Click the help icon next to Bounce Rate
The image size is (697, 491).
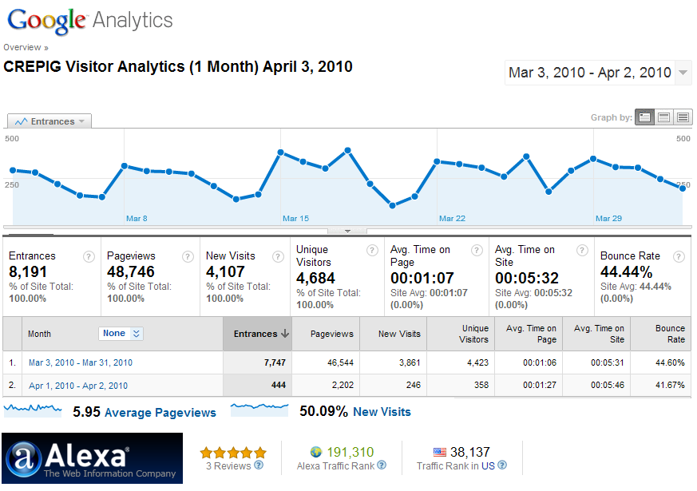(679, 257)
